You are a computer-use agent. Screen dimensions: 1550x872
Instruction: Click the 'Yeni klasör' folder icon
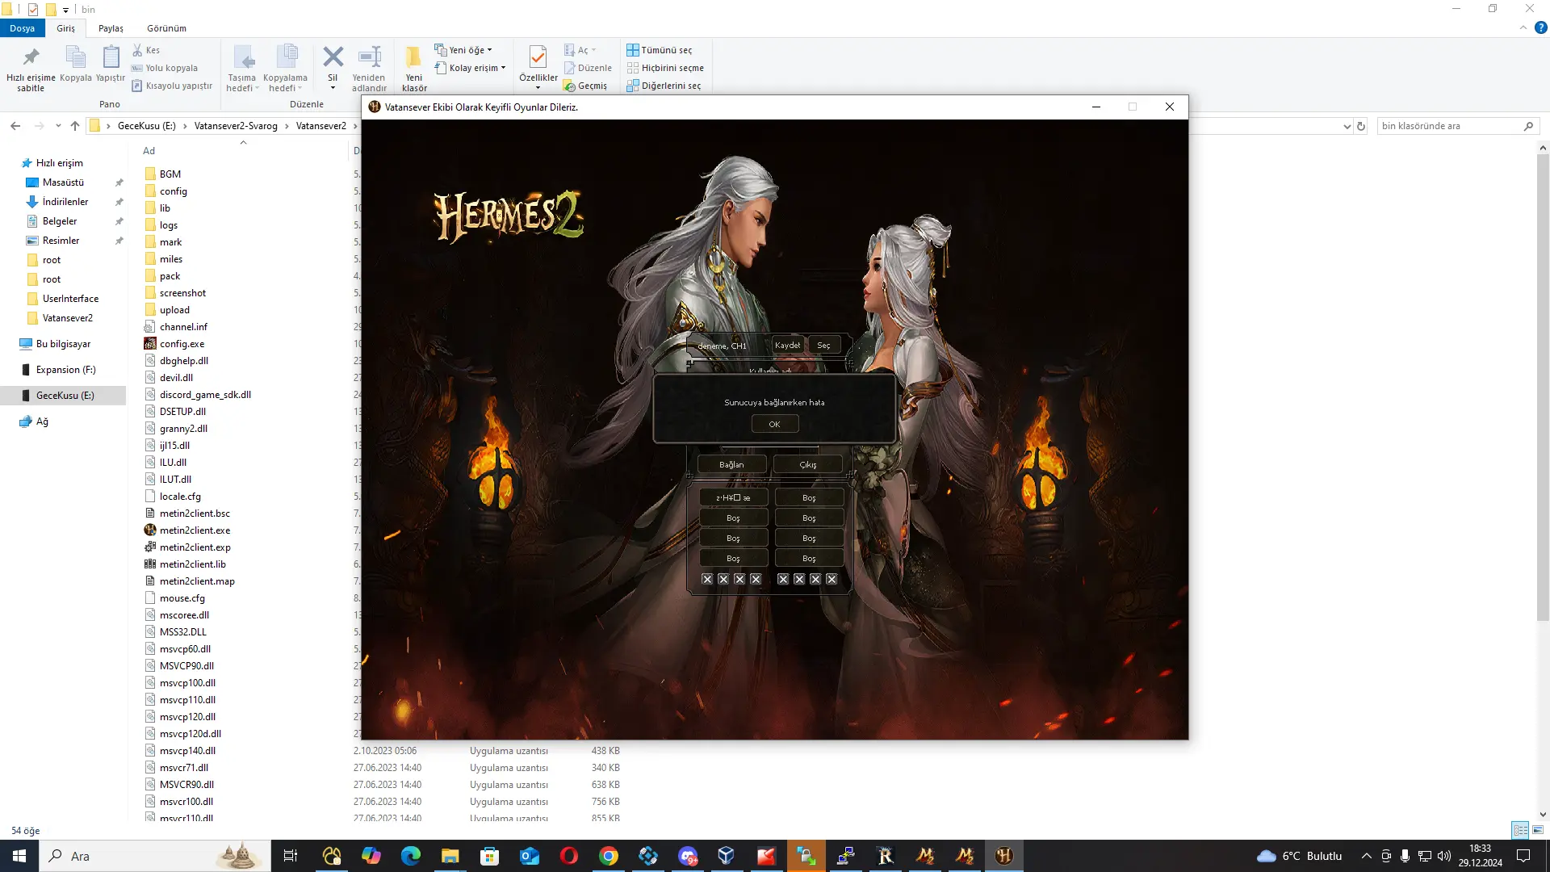[413, 57]
